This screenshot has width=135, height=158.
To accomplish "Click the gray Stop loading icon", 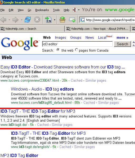I will (x=37, y=19).
